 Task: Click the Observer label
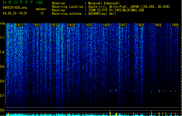click(x=59, y=3)
